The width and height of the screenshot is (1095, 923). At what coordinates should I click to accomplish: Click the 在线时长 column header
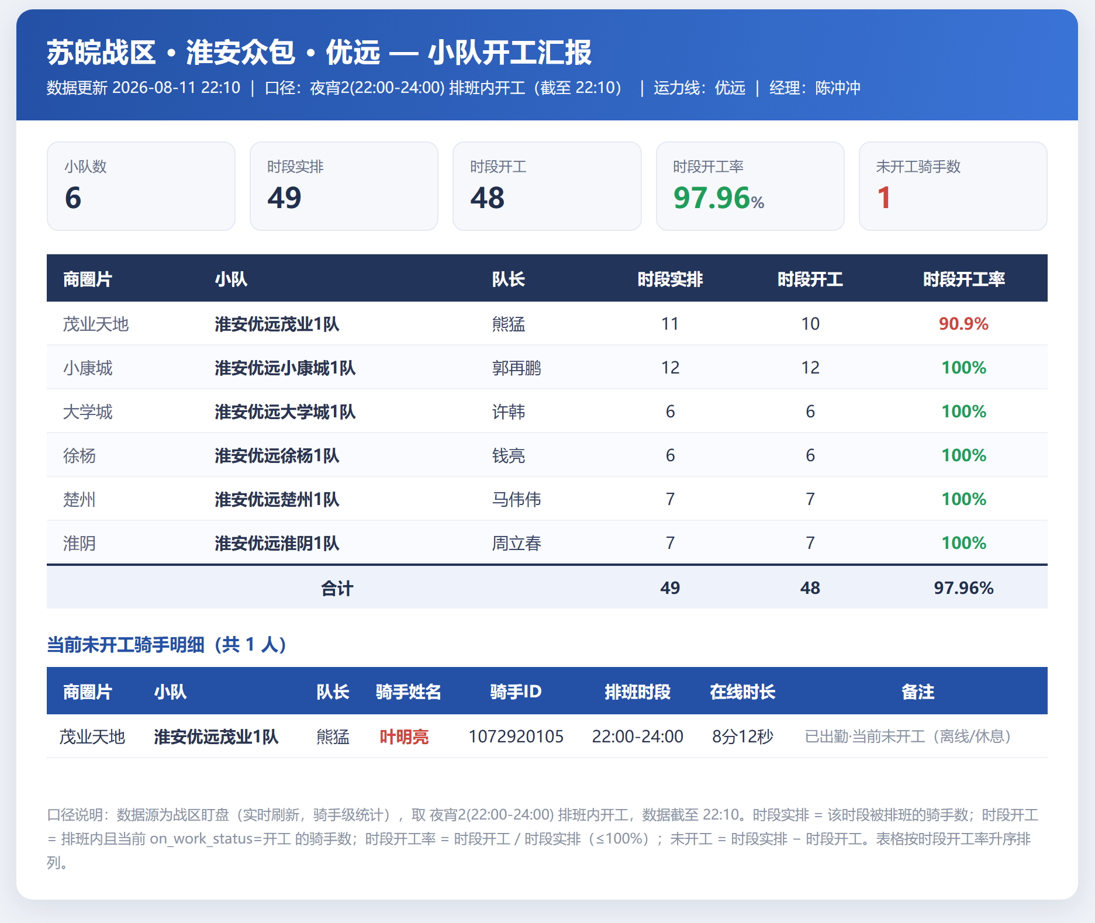[x=742, y=692]
